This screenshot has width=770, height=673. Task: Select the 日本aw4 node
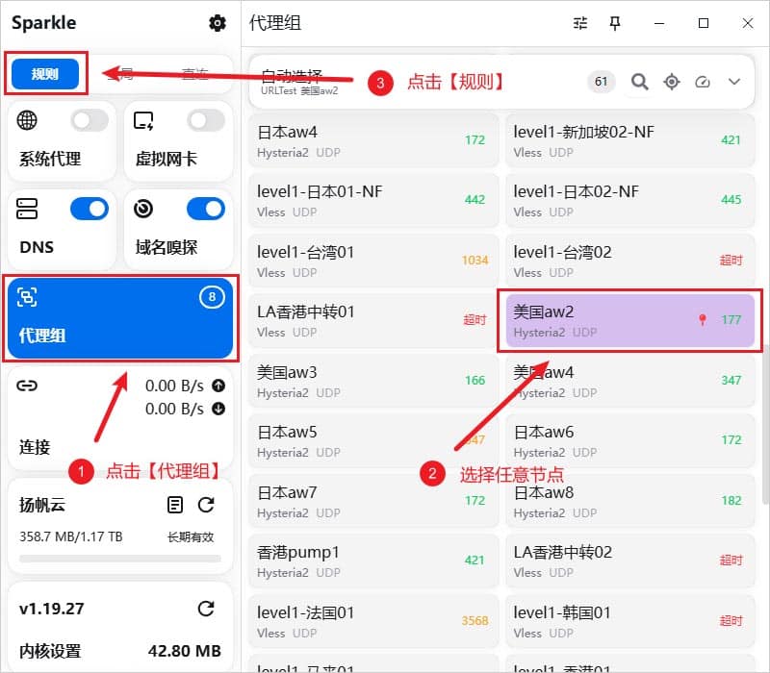(x=373, y=140)
